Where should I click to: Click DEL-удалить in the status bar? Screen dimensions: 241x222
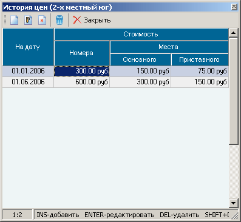tap(180, 215)
